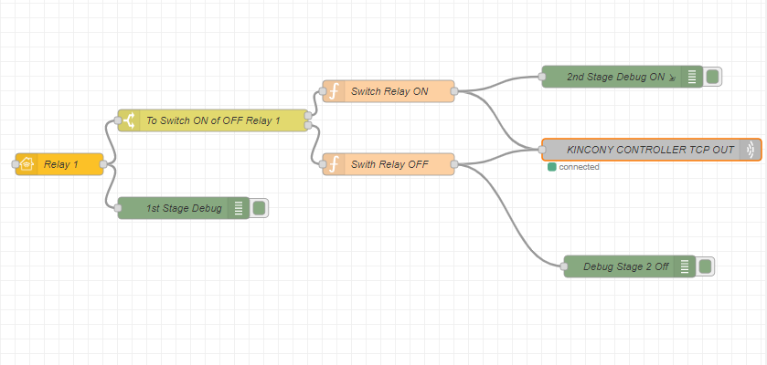Click the green connected status indicator
The image size is (767, 365).
[x=551, y=167]
